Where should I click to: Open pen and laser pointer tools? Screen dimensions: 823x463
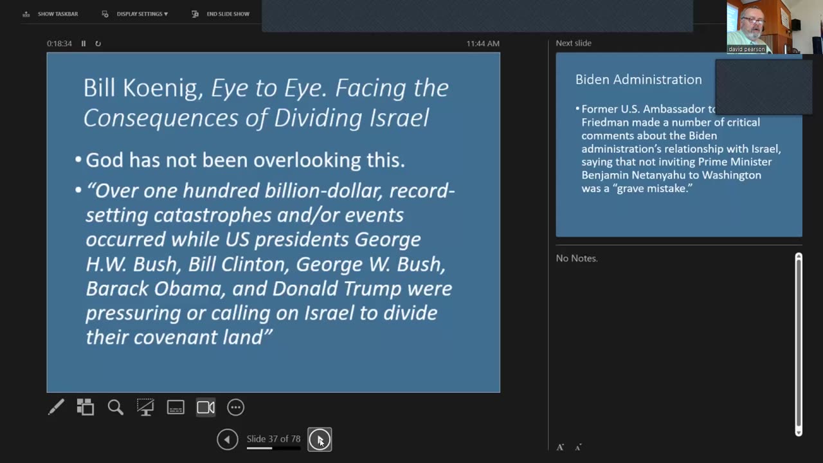56,407
